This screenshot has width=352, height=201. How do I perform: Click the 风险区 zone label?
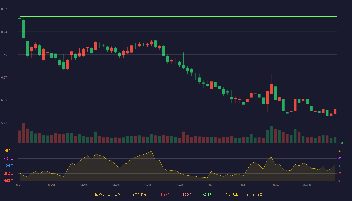coord(9,151)
